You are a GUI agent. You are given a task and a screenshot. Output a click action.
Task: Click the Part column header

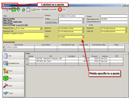coord(51,56)
